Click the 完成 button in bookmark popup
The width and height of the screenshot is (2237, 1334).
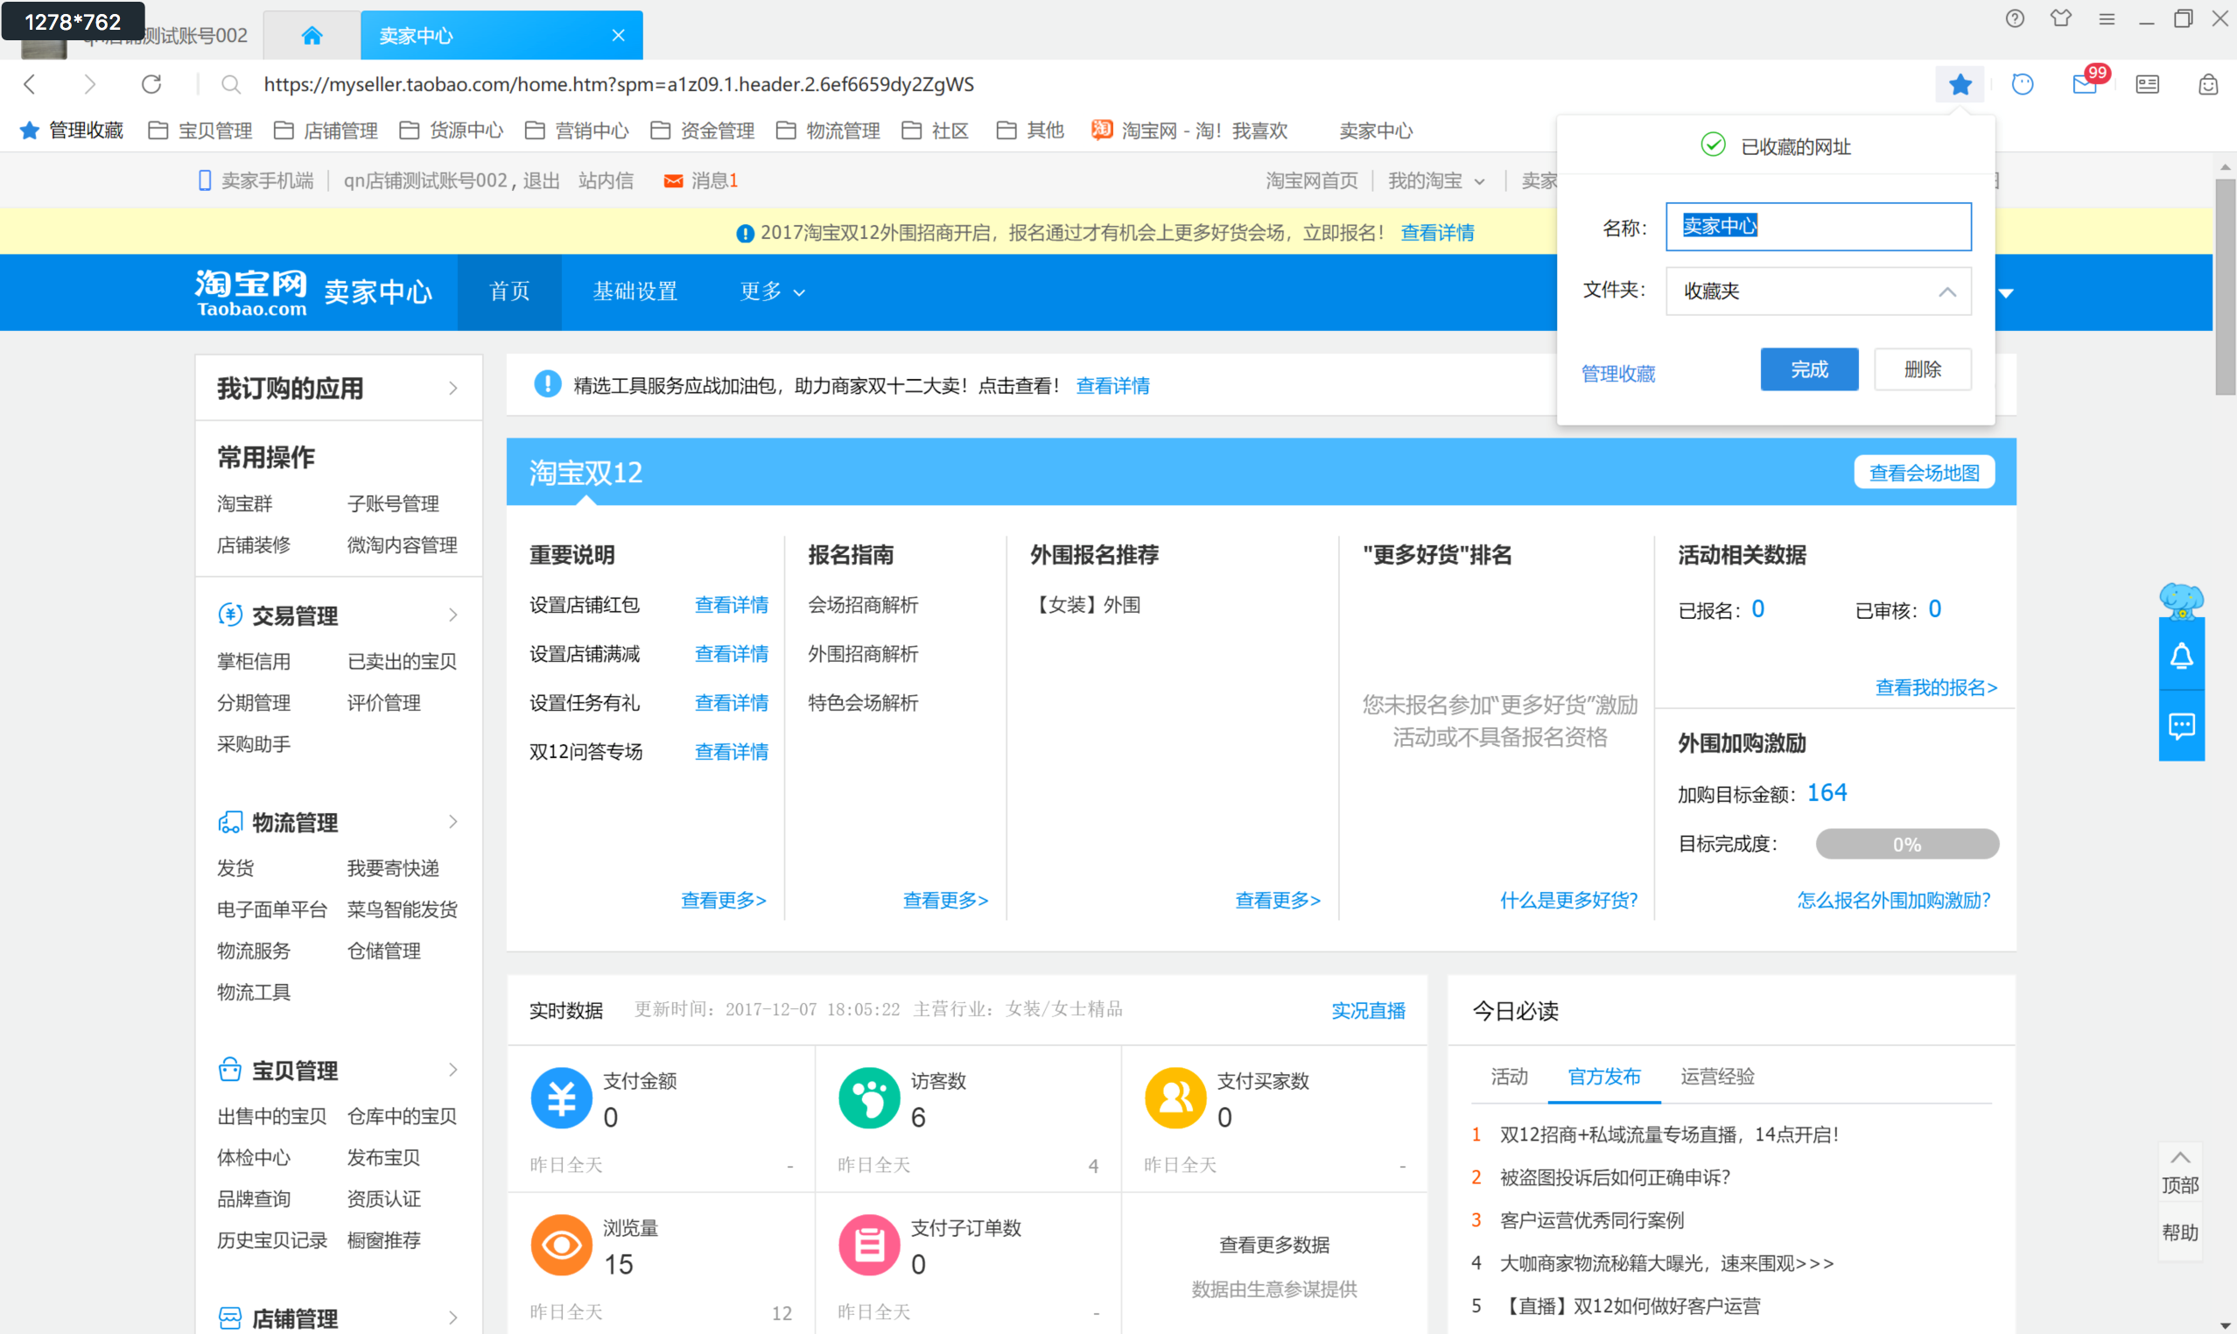click(1809, 369)
